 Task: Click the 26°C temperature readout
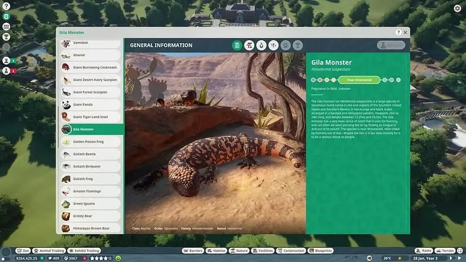[x=387, y=258]
